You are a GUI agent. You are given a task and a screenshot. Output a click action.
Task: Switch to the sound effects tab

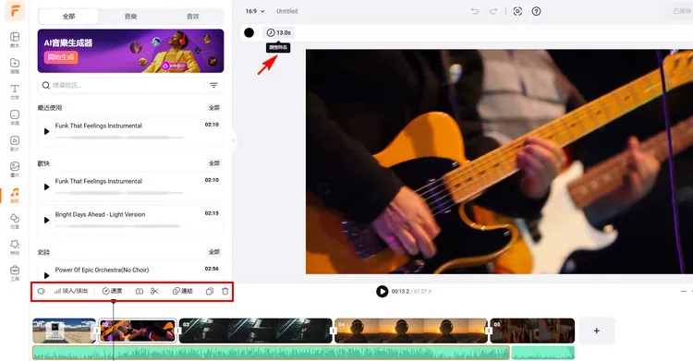(193, 17)
